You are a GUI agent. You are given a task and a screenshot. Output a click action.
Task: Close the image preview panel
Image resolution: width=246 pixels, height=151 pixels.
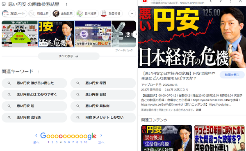[x=240, y=1]
